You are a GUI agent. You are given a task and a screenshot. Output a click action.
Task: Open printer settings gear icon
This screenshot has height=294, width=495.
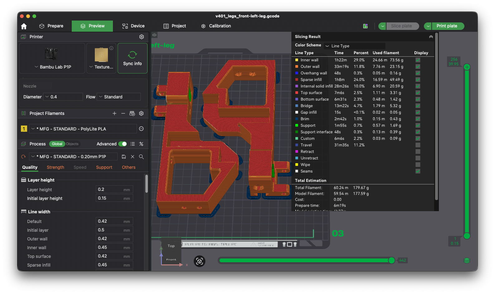(142, 37)
